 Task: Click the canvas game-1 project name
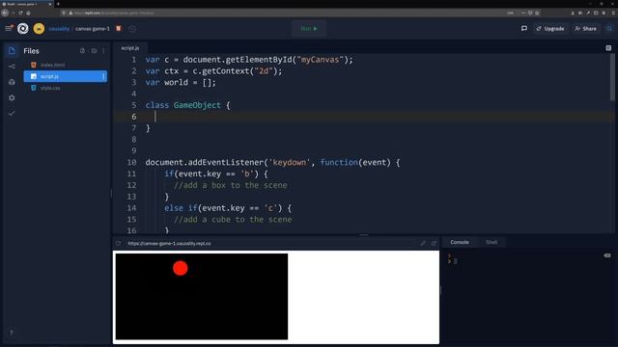[x=93, y=29]
